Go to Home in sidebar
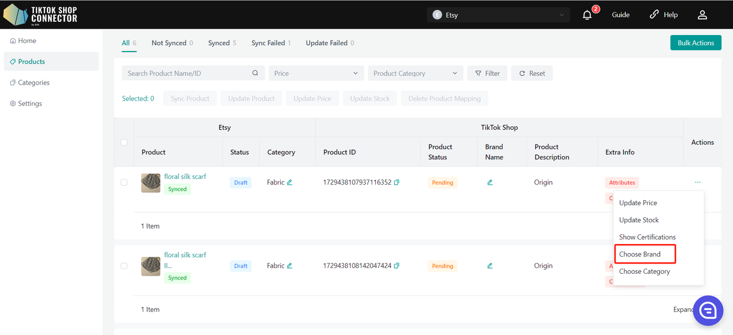733x335 pixels. point(23,41)
